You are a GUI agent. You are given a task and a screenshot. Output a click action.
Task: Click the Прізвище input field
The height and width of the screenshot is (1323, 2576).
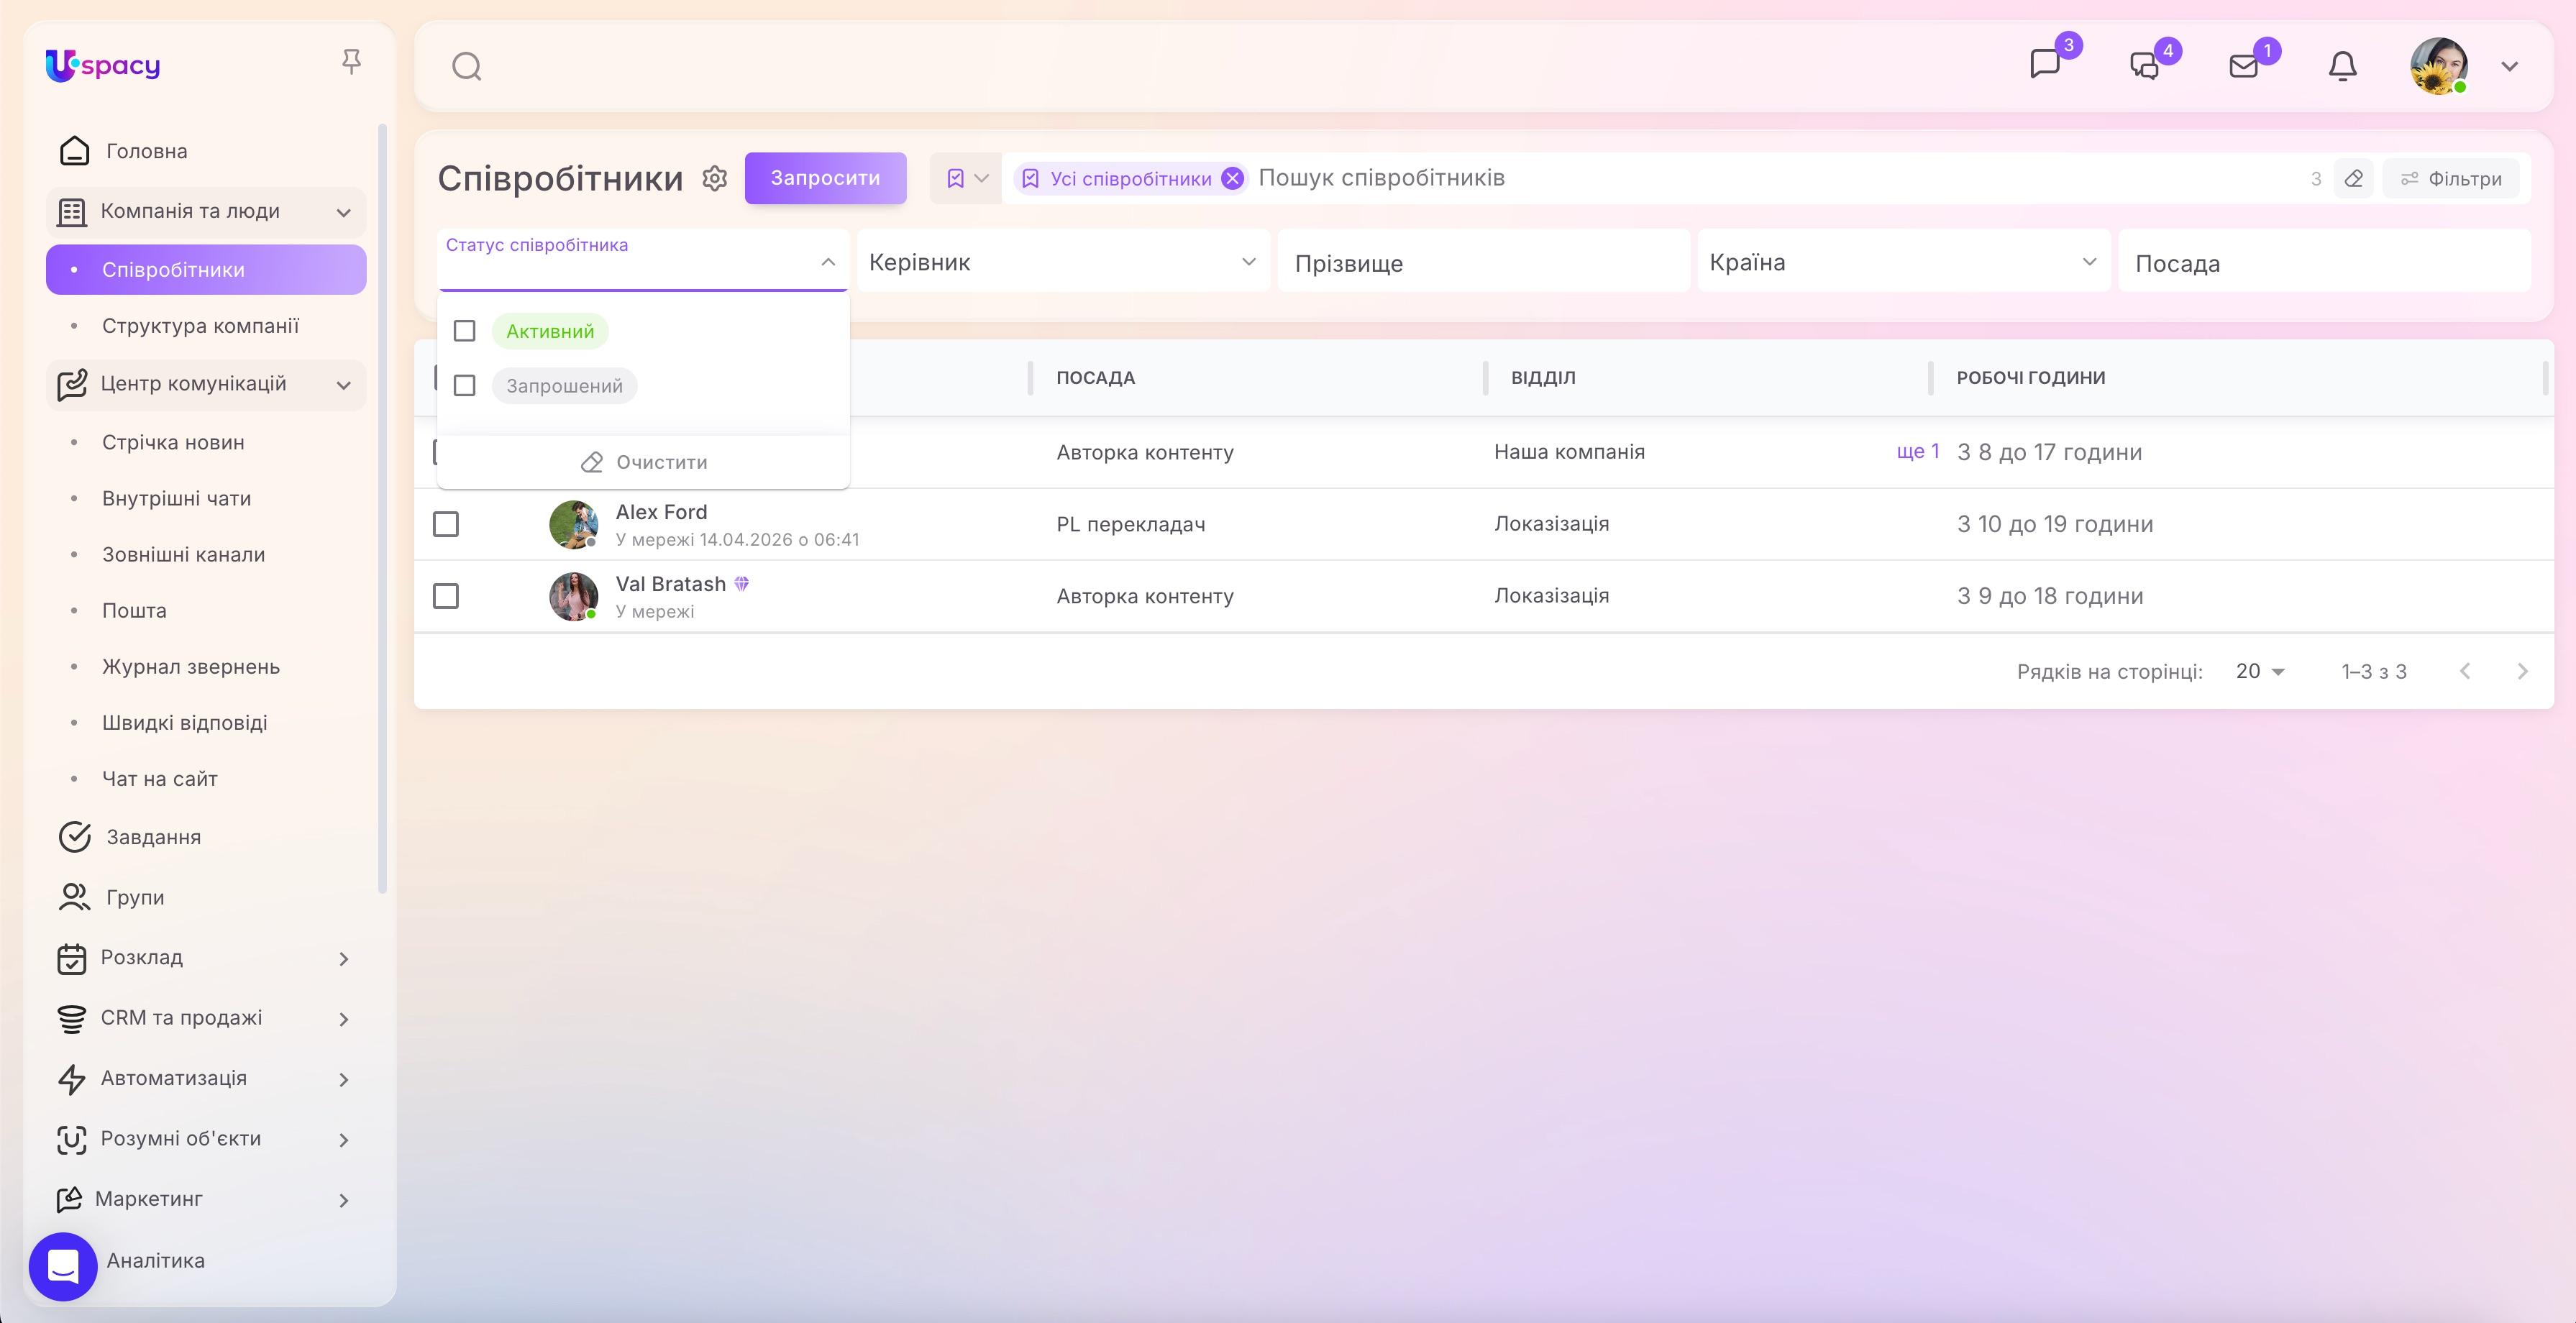(x=1484, y=262)
